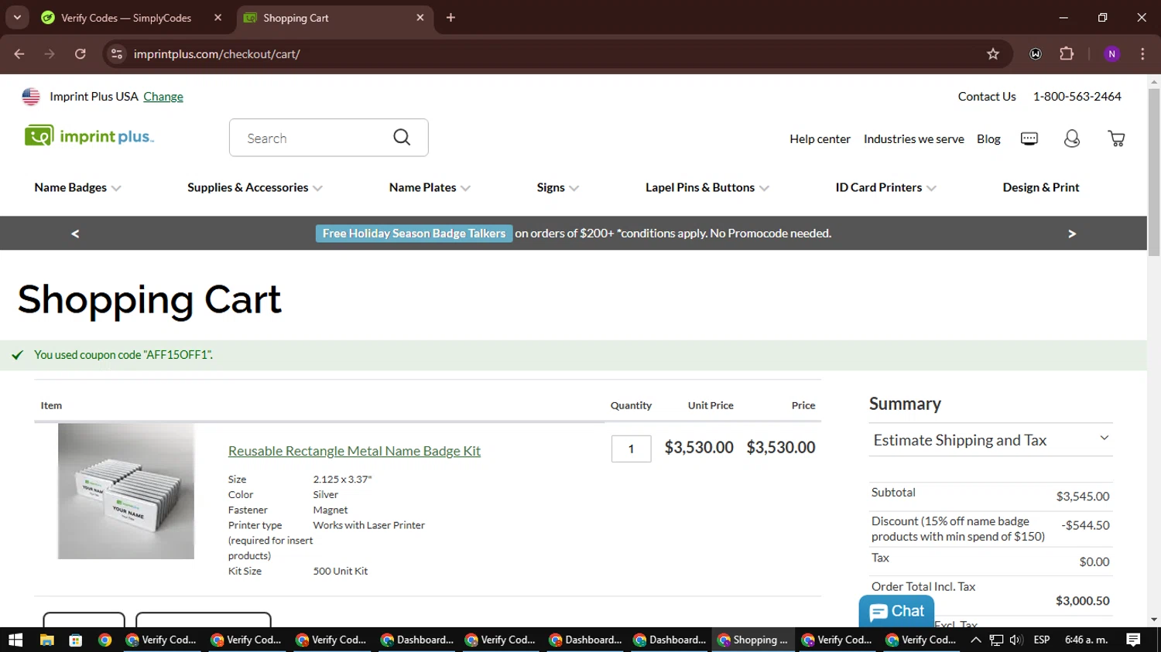Go forward in browser history
Viewport: 1161px width, 652px height.
pos(50,54)
